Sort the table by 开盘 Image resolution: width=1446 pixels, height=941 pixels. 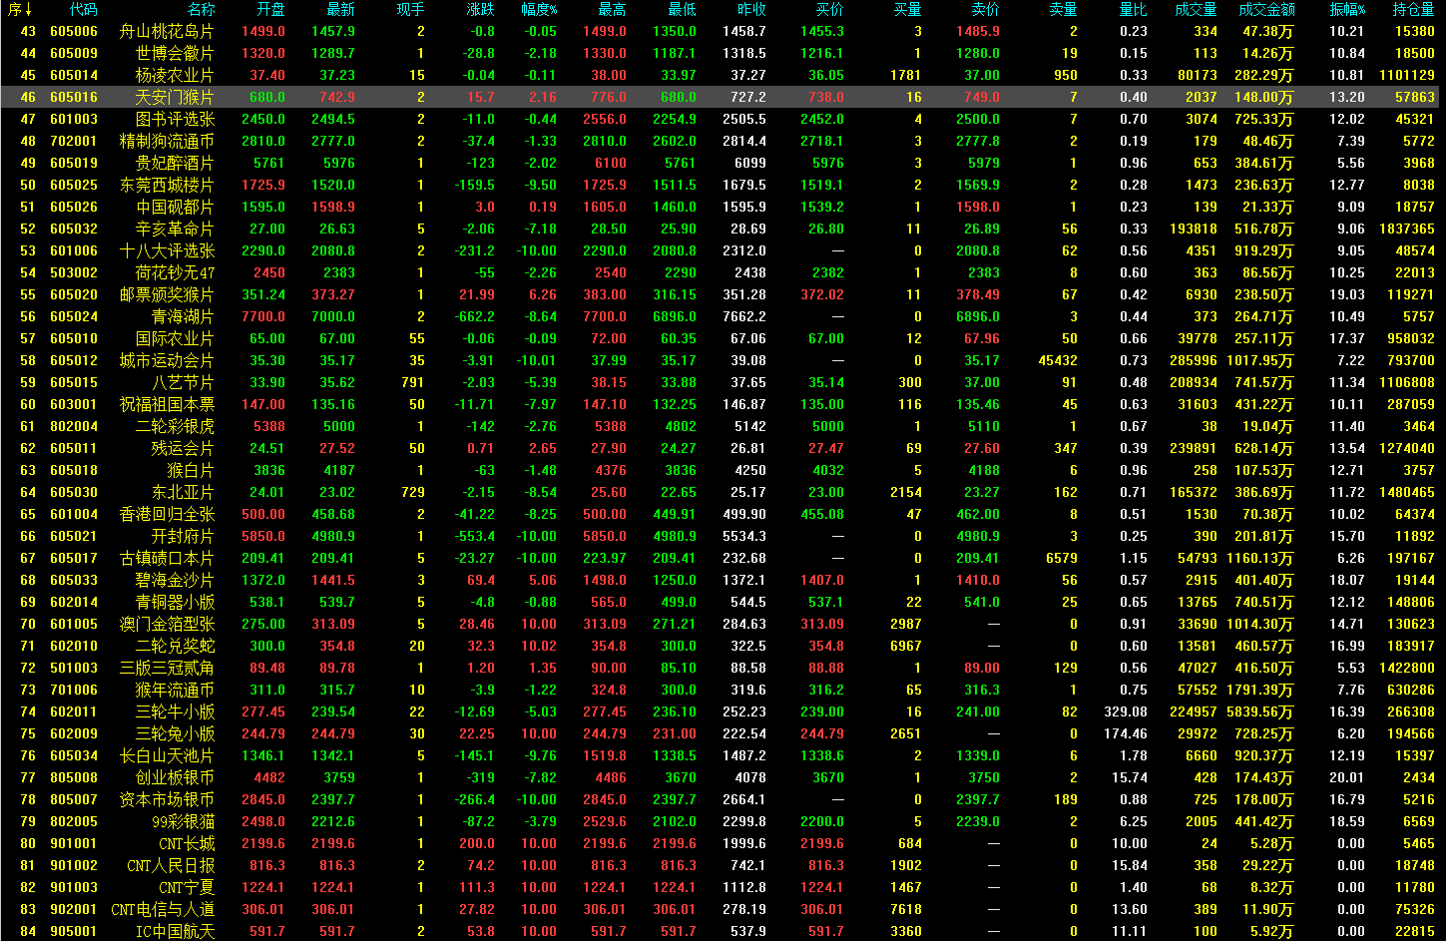[270, 9]
